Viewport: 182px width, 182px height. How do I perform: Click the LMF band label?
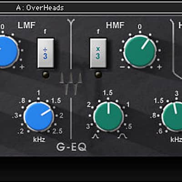coord(26,25)
